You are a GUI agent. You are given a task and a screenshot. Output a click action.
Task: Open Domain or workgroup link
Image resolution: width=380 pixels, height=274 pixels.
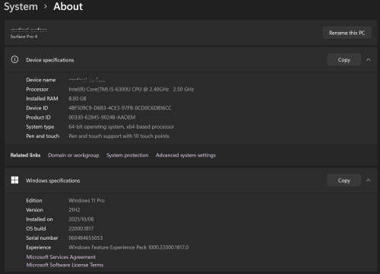click(74, 155)
